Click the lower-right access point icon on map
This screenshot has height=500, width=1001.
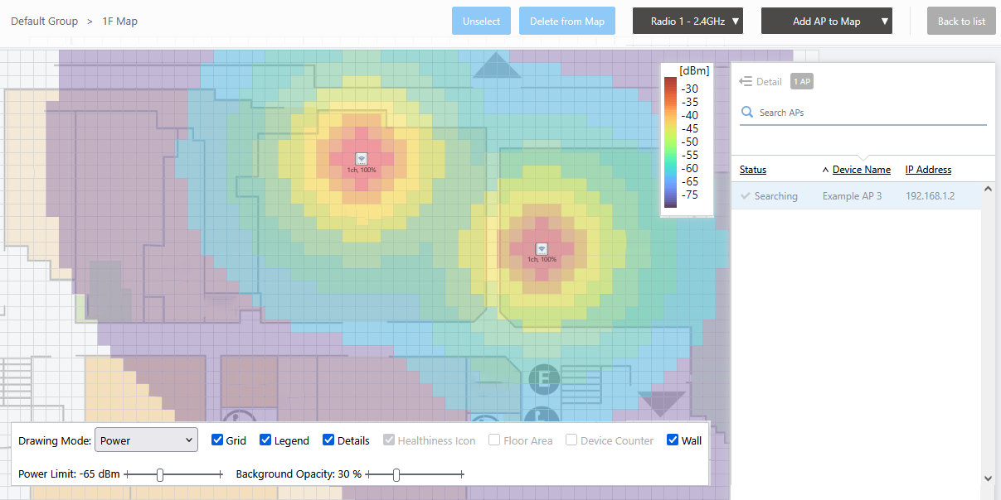(542, 248)
